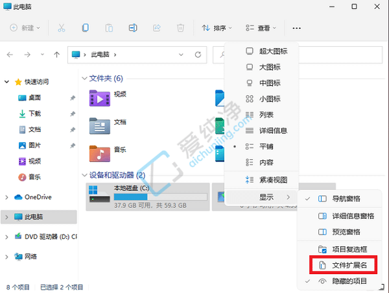Image resolution: width=389 pixels, height=293 pixels.
Task: Select 视频 in sidebar navigation
Action: tap(34, 161)
